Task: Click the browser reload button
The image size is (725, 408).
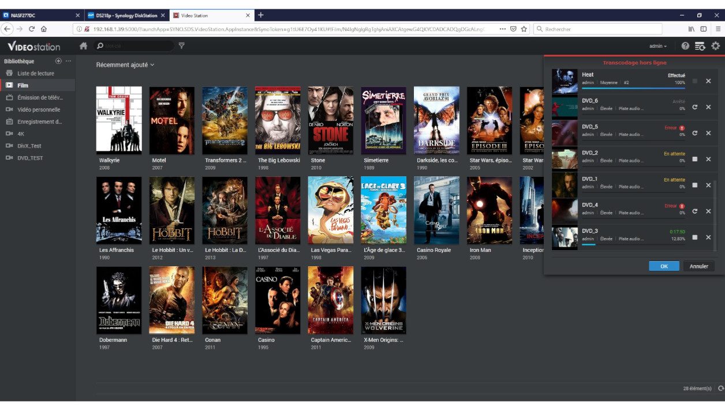Action: tap(32, 29)
